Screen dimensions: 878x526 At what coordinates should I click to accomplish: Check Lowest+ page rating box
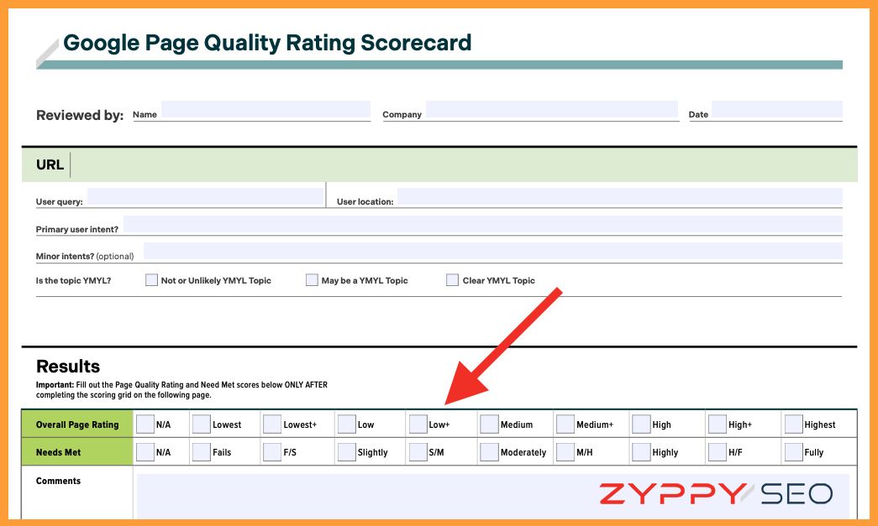coord(272,424)
